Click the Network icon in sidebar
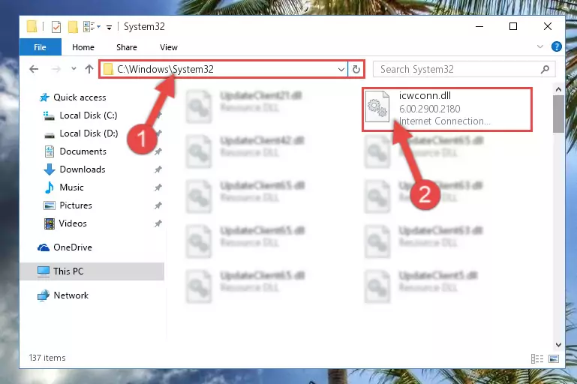 pos(44,295)
